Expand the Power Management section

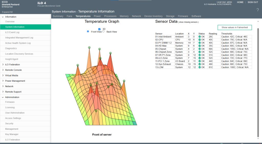click(x=3, y=81)
